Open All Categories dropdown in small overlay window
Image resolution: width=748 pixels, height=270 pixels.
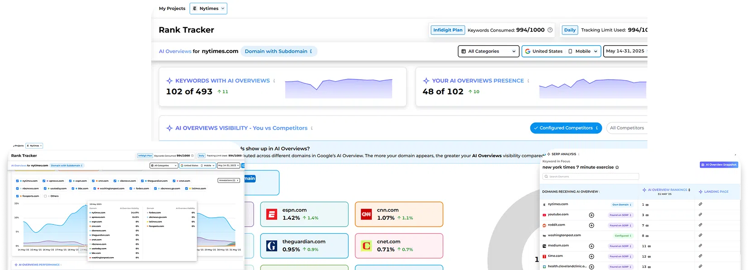click(164, 165)
